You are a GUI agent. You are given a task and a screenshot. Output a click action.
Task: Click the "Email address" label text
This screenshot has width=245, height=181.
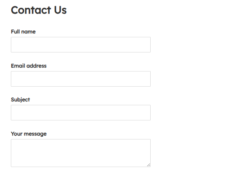click(x=28, y=66)
